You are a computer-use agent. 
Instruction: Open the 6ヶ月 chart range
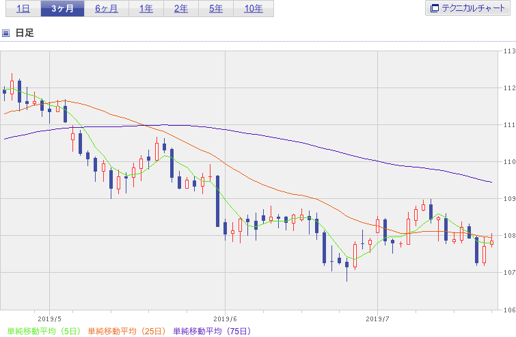click(107, 9)
